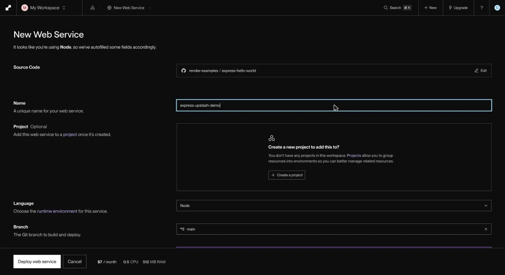The height and width of the screenshot is (275, 505).
Task: Open the Language dropdown showing Node
Action: click(334, 206)
